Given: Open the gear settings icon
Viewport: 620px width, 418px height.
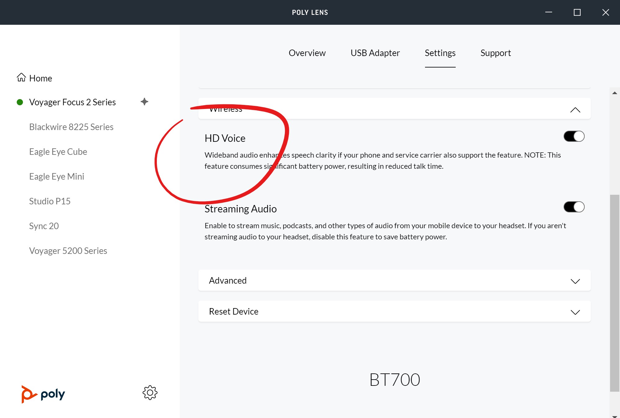Looking at the screenshot, I should coord(150,392).
